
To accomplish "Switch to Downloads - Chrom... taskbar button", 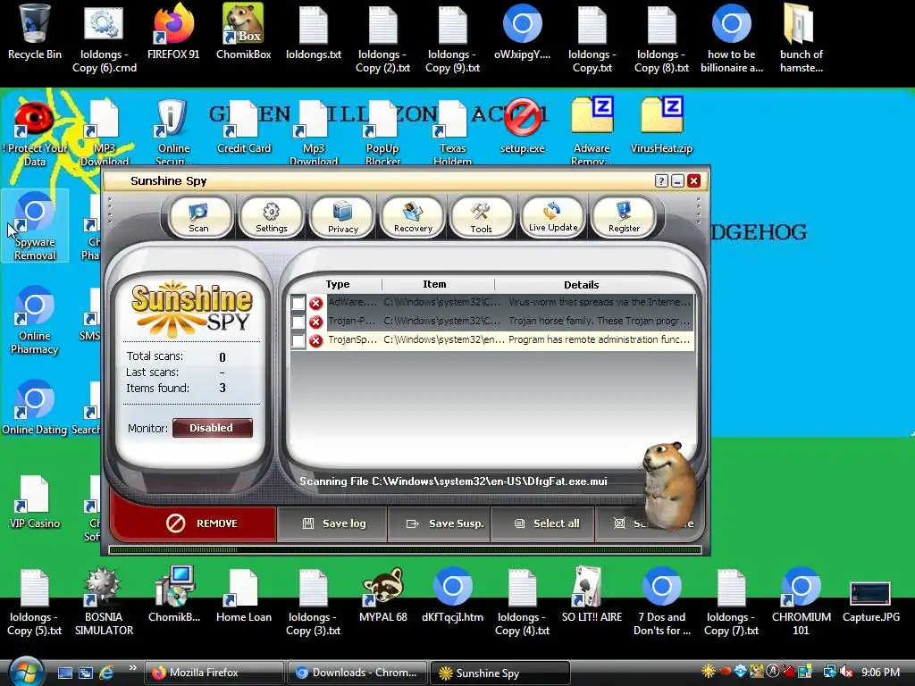I will point(357,673).
